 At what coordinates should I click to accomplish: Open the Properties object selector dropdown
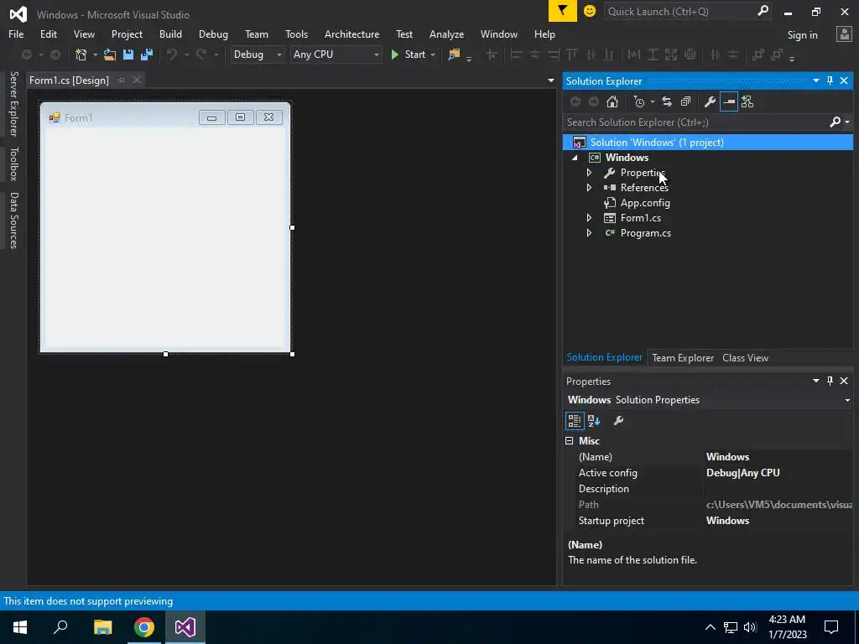(x=847, y=400)
